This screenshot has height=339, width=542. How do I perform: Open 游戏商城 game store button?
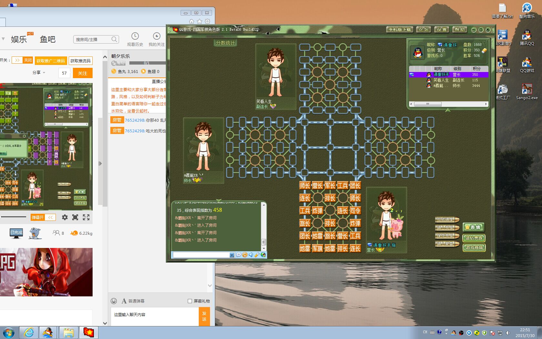point(474,248)
